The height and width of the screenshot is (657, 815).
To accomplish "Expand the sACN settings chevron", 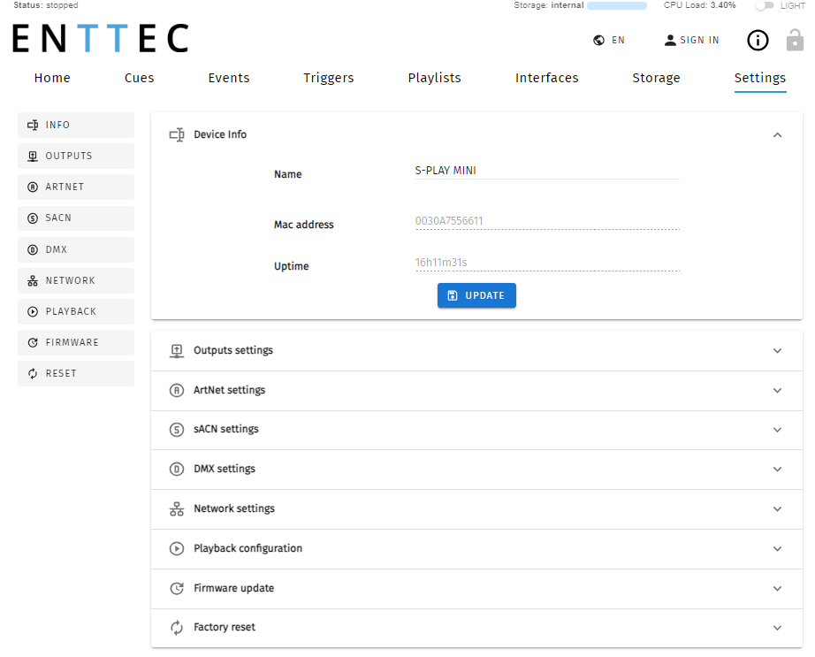I will (777, 430).
